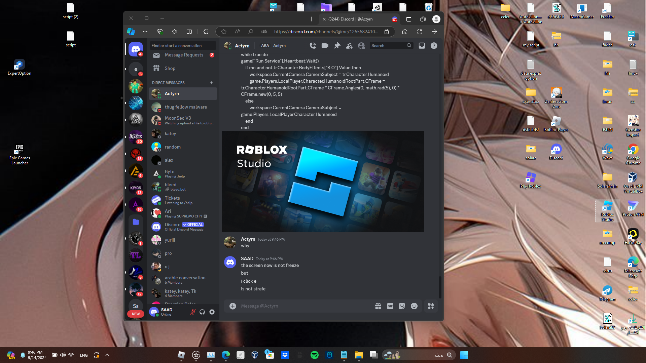This screenshot has height=363, width=646.
Task: Toggle headphones deafen button
Action: 202,312
